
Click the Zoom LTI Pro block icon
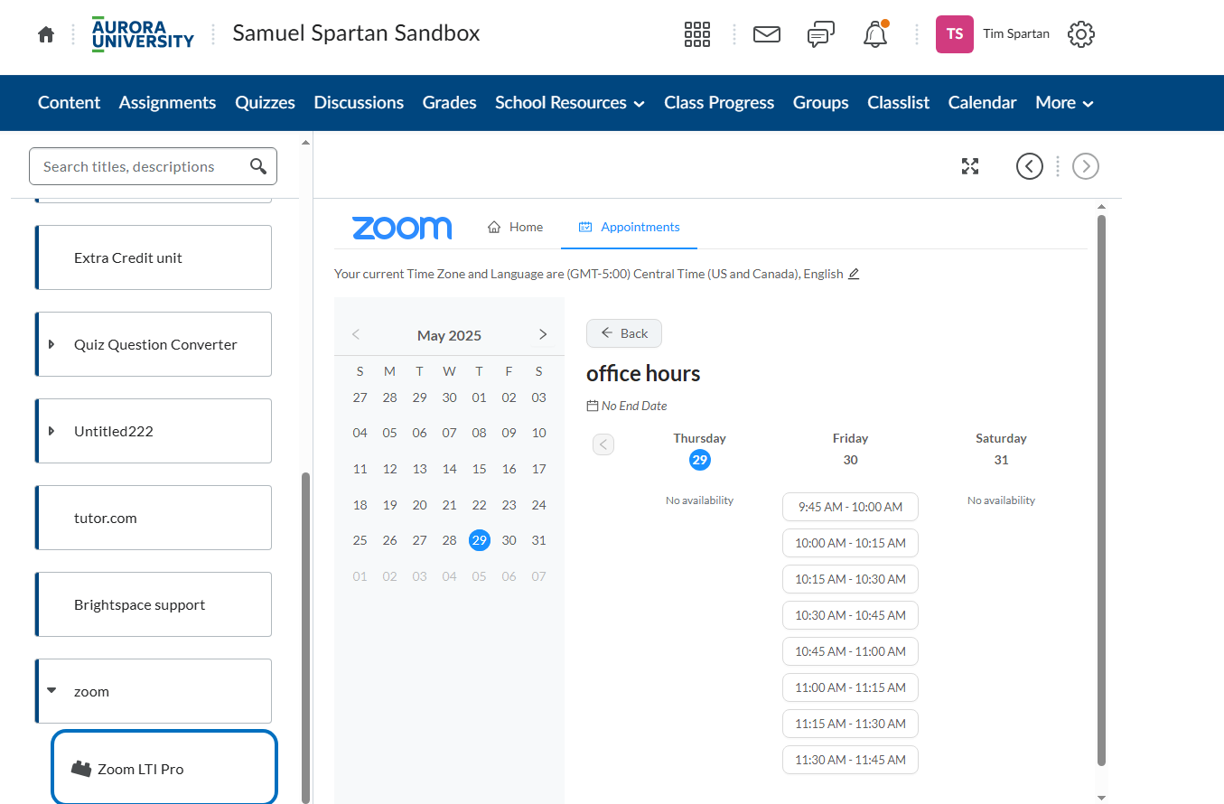(x=81, y=769)
